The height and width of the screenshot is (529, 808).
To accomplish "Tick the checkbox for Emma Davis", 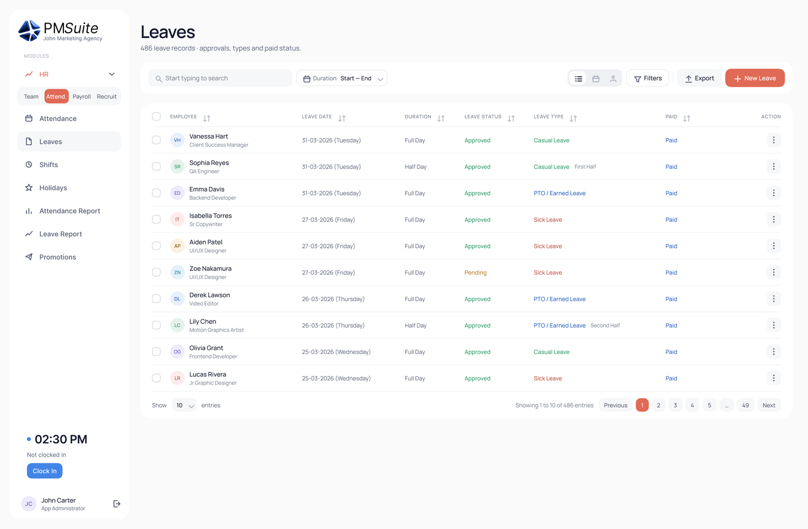I will 157,193.
